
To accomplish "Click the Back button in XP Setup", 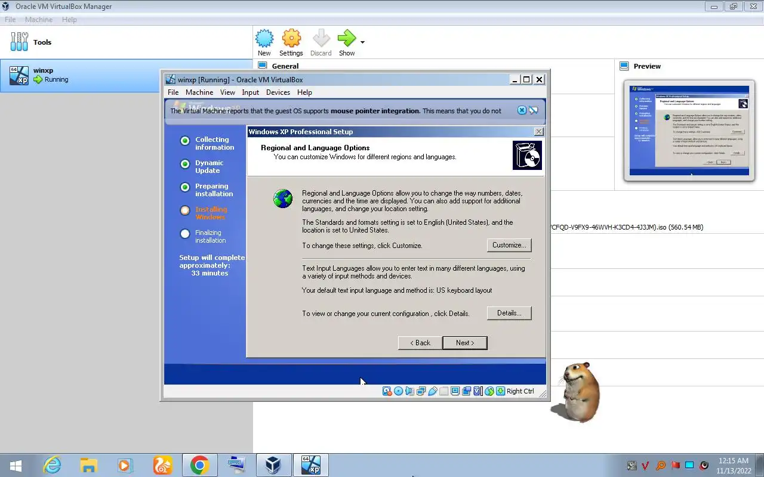I will pos(420,343).
